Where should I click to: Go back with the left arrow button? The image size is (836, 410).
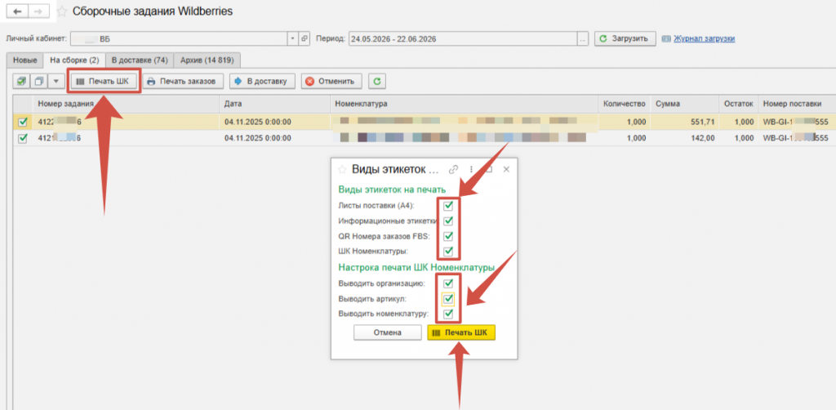tap(18, 11)
